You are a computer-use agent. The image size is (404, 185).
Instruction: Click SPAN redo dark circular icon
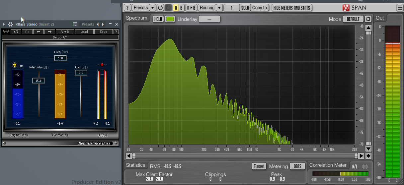168,8
